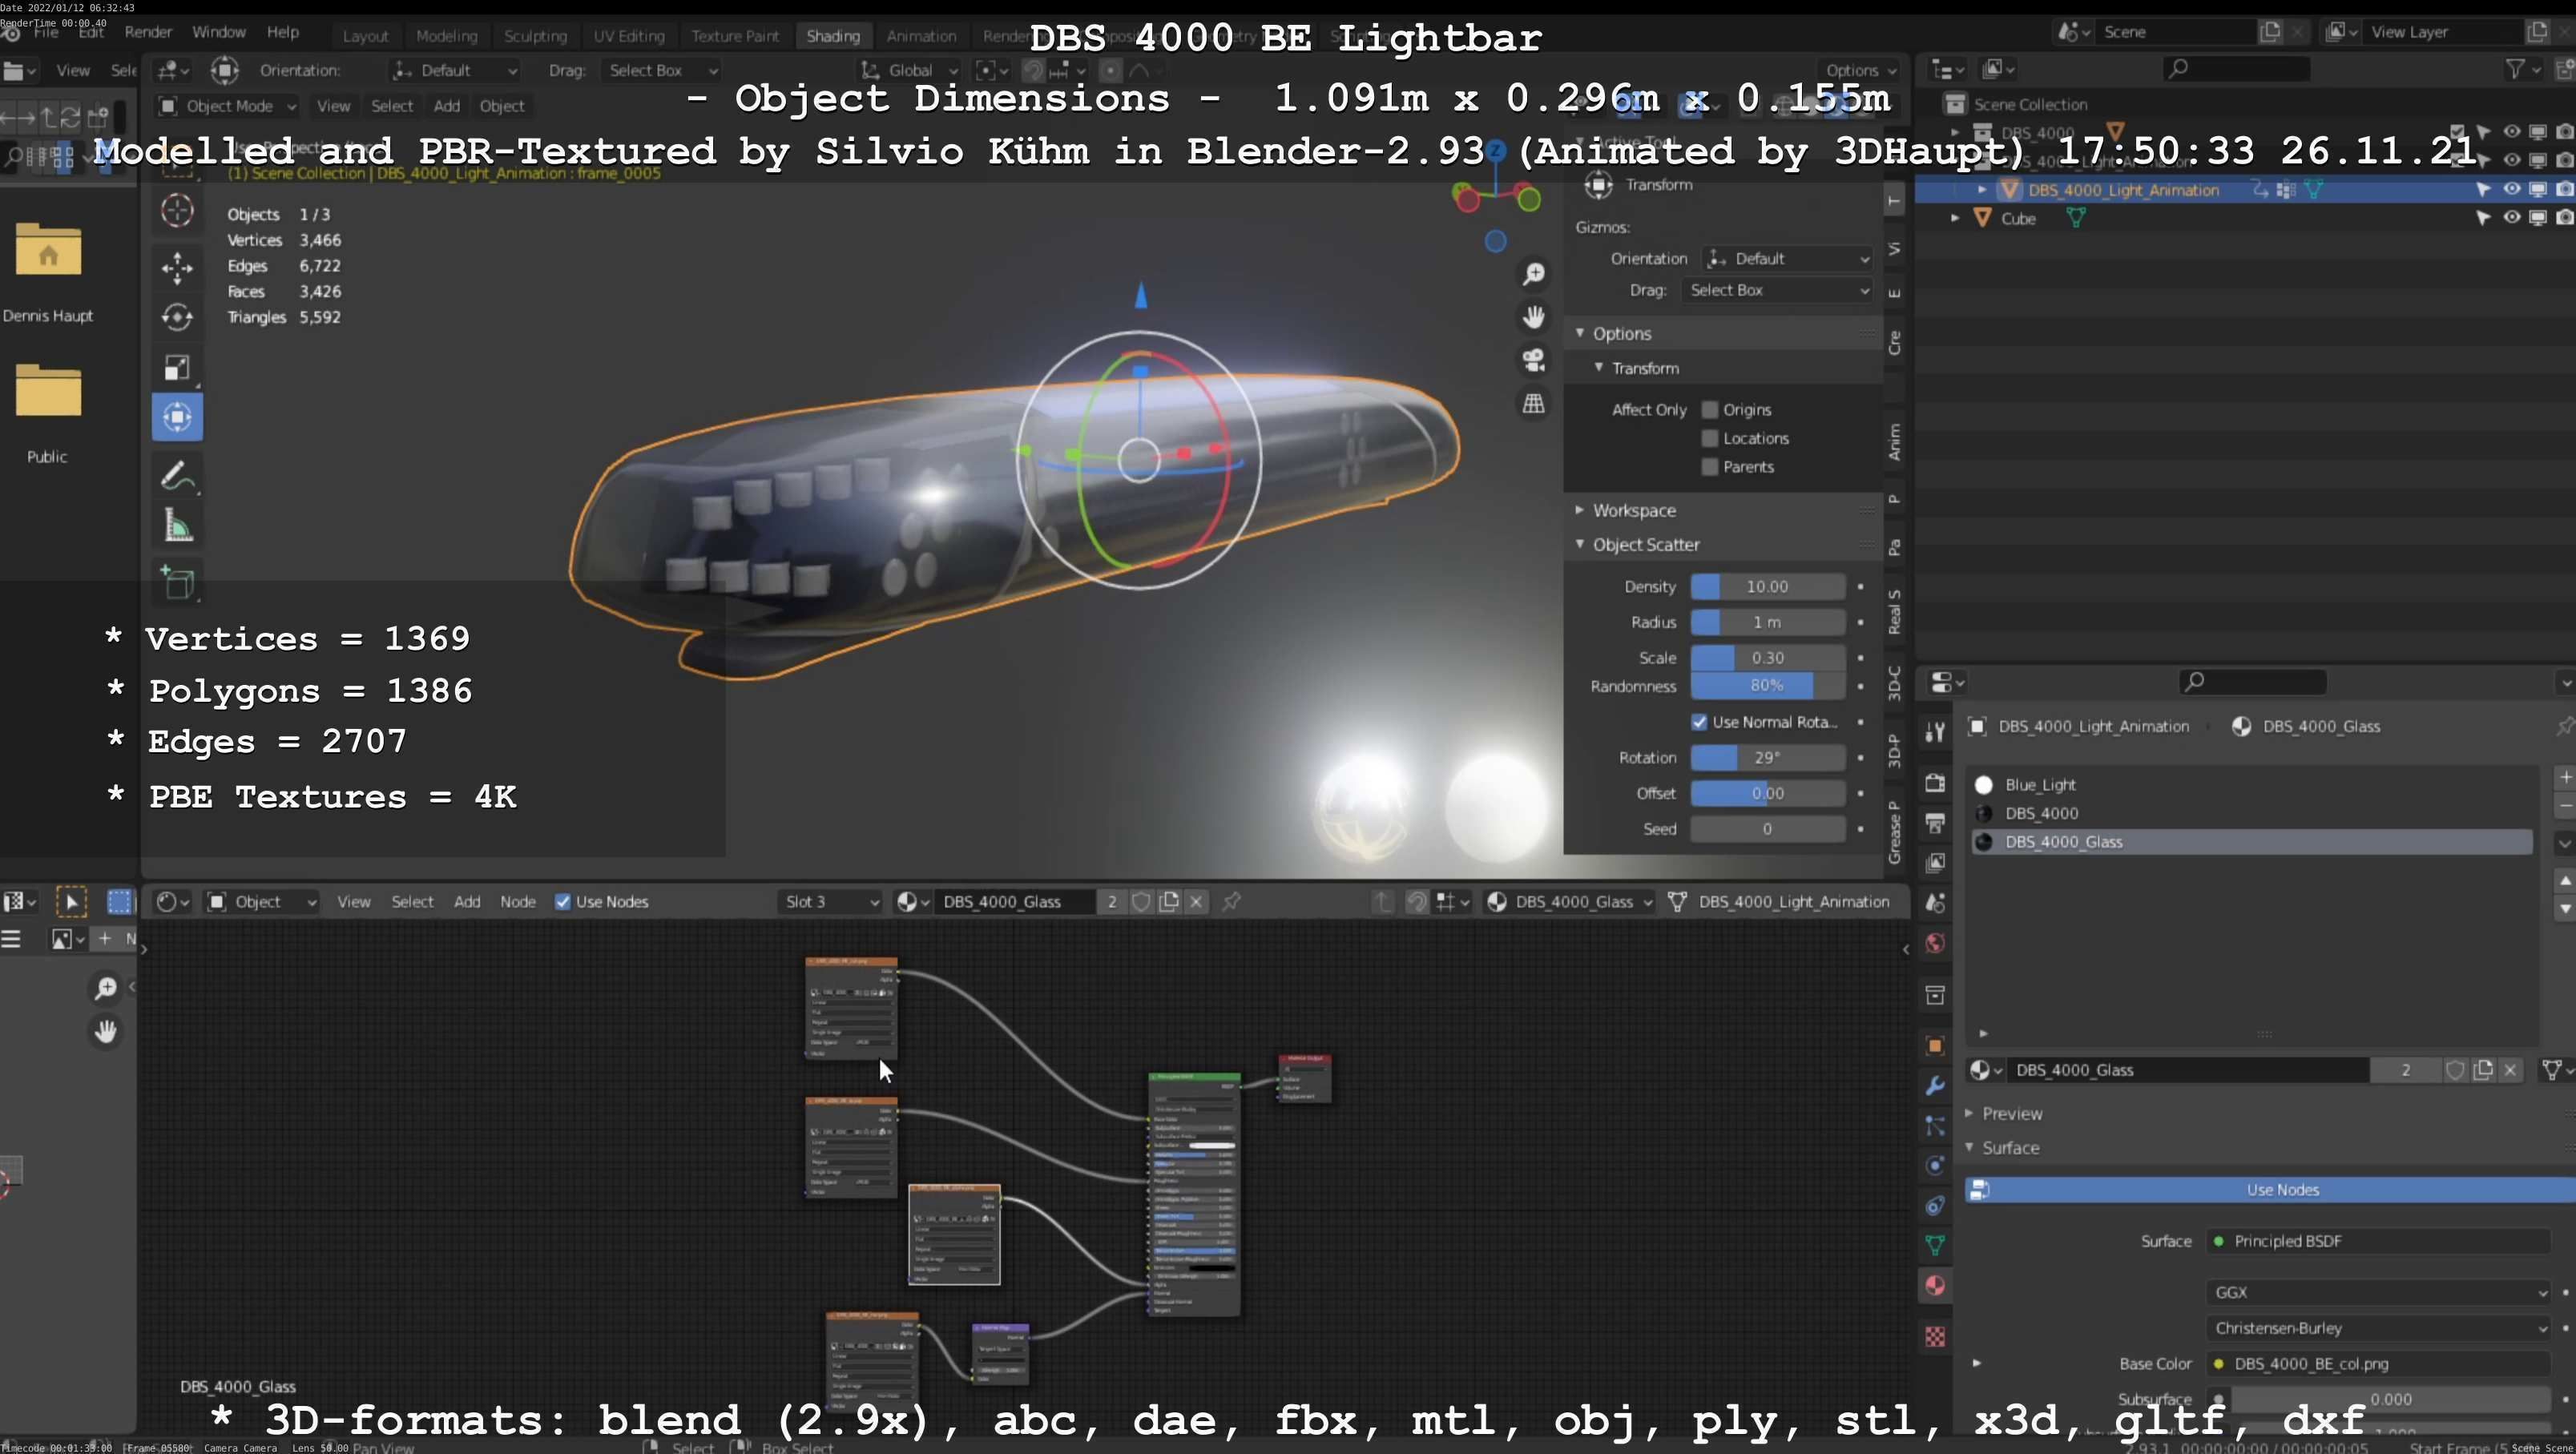Click the Use Nodes button in Surface
Screen dimensions: 2576x1454
[2270, 1190]
